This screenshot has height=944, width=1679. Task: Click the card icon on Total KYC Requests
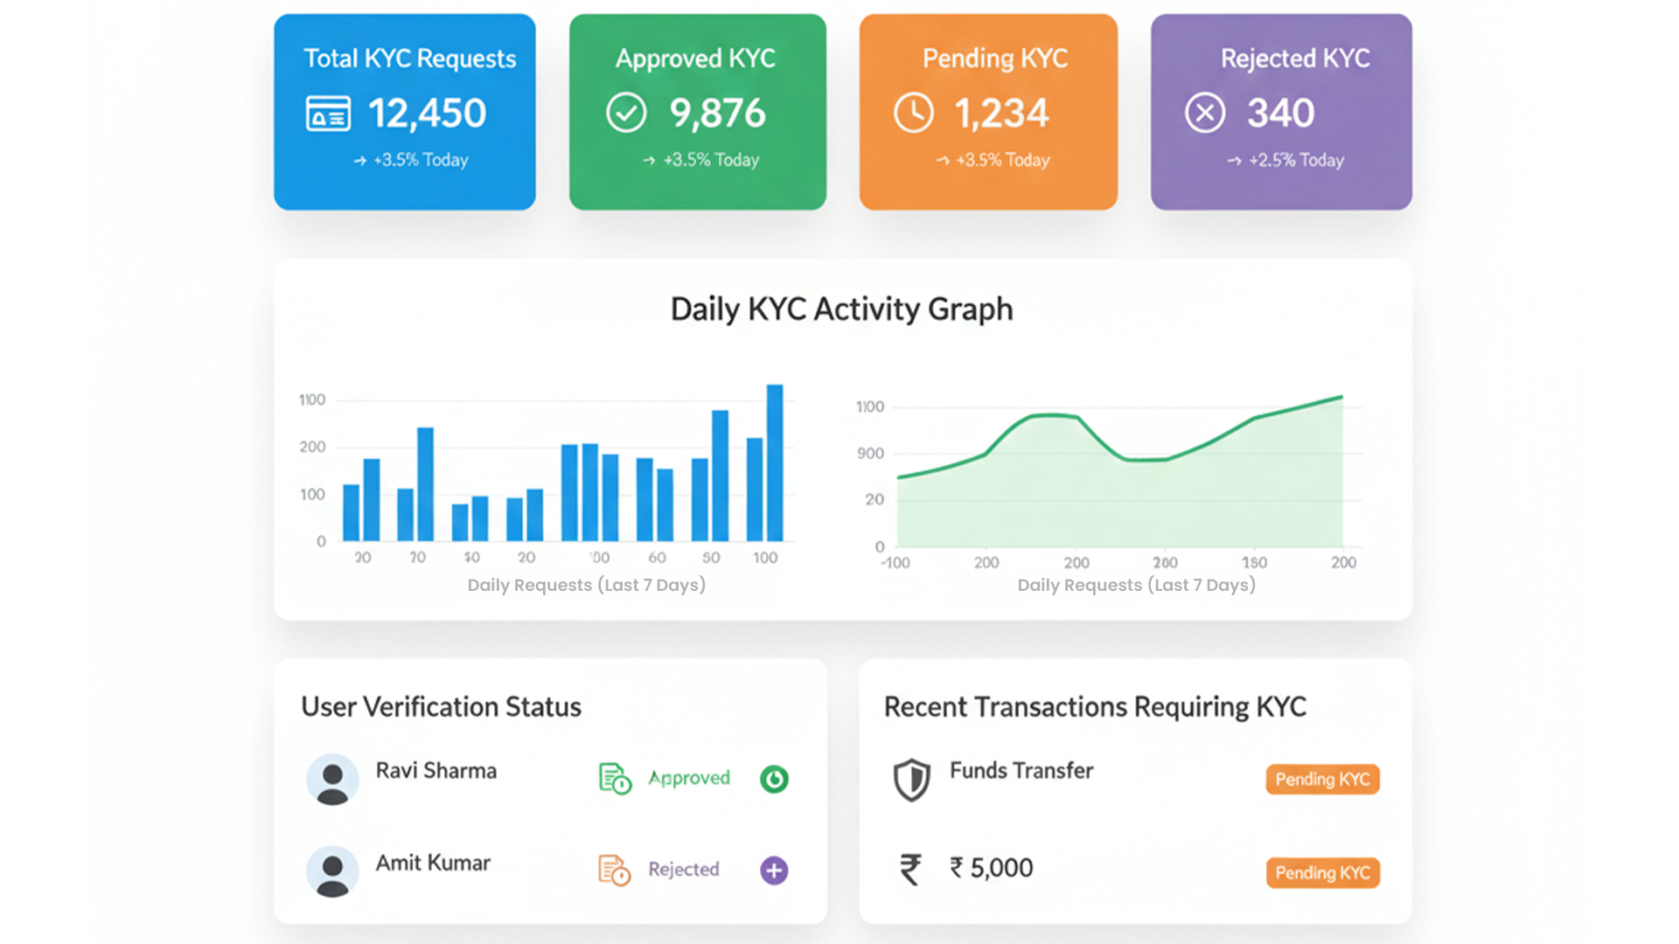[x=327, y=113]
